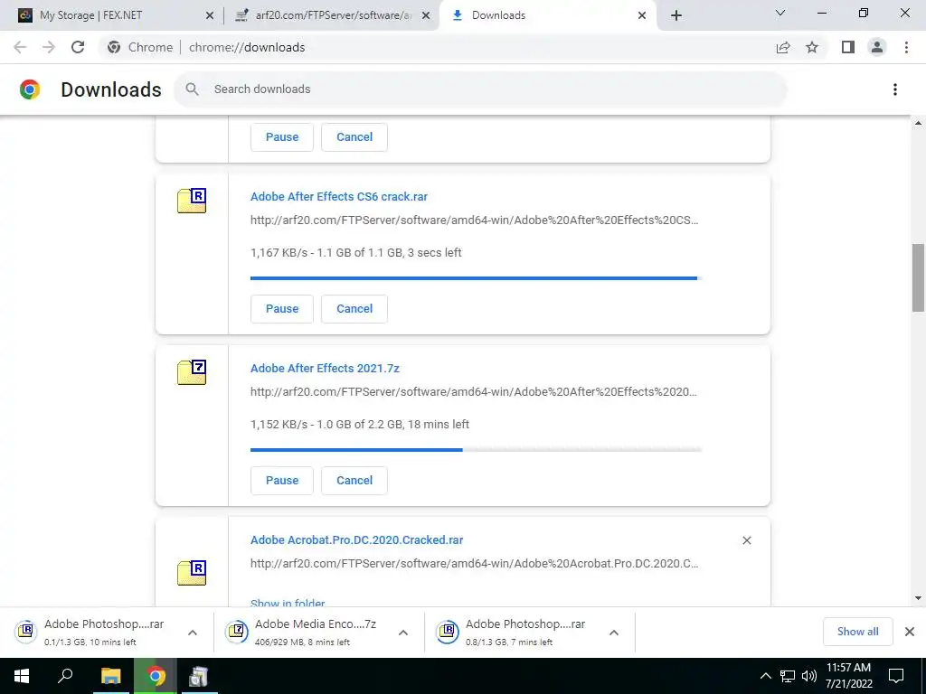This screenshot has height=694, width=926.
Task: Focus the Search downloads field
Action: point(481,89)
